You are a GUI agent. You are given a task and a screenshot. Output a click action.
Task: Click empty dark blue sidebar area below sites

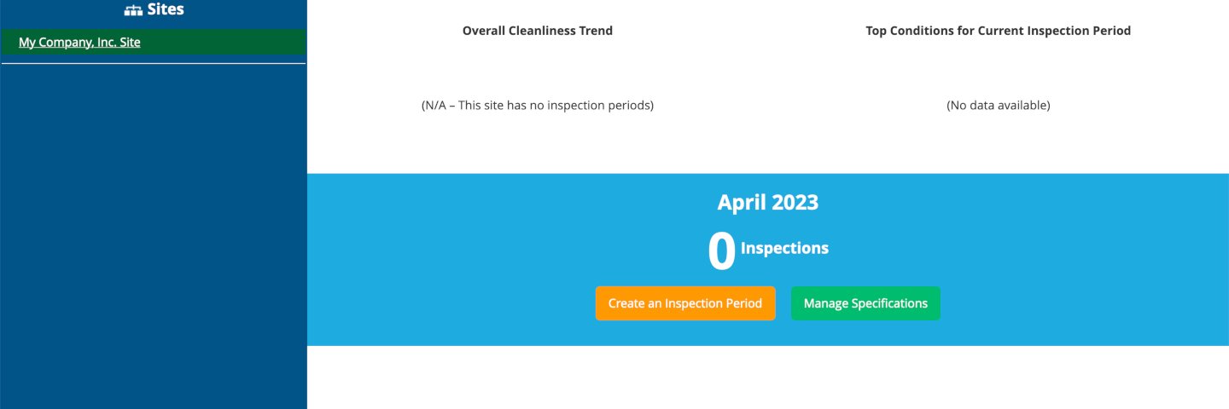tap(154, 239)
